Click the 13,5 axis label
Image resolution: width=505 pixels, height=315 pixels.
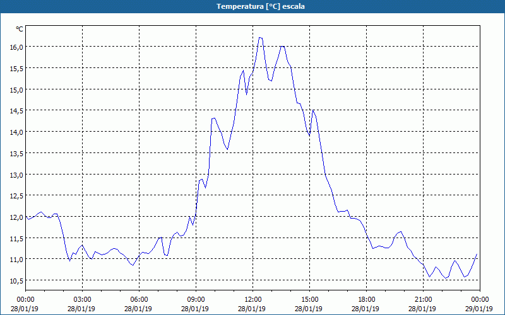[x=16, y=153]
